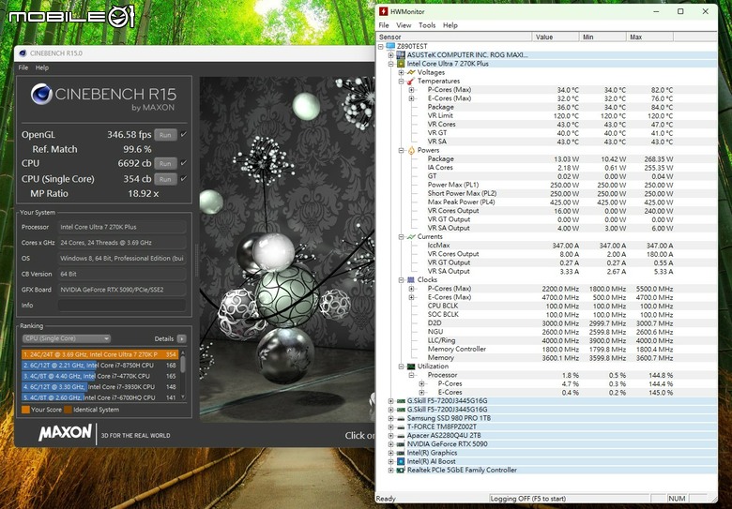Collapse the Intel Core Ultra 7 270K Plus node

click(x=391, y=64)
